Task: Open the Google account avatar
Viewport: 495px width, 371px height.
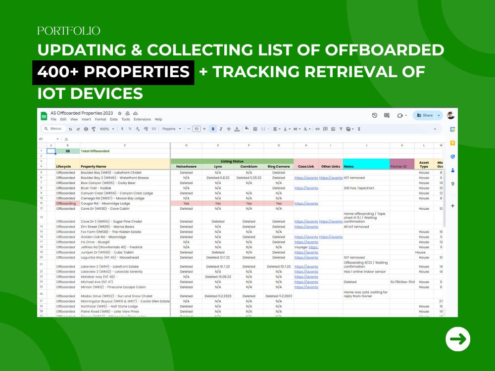Action: [x=451, y=115]
